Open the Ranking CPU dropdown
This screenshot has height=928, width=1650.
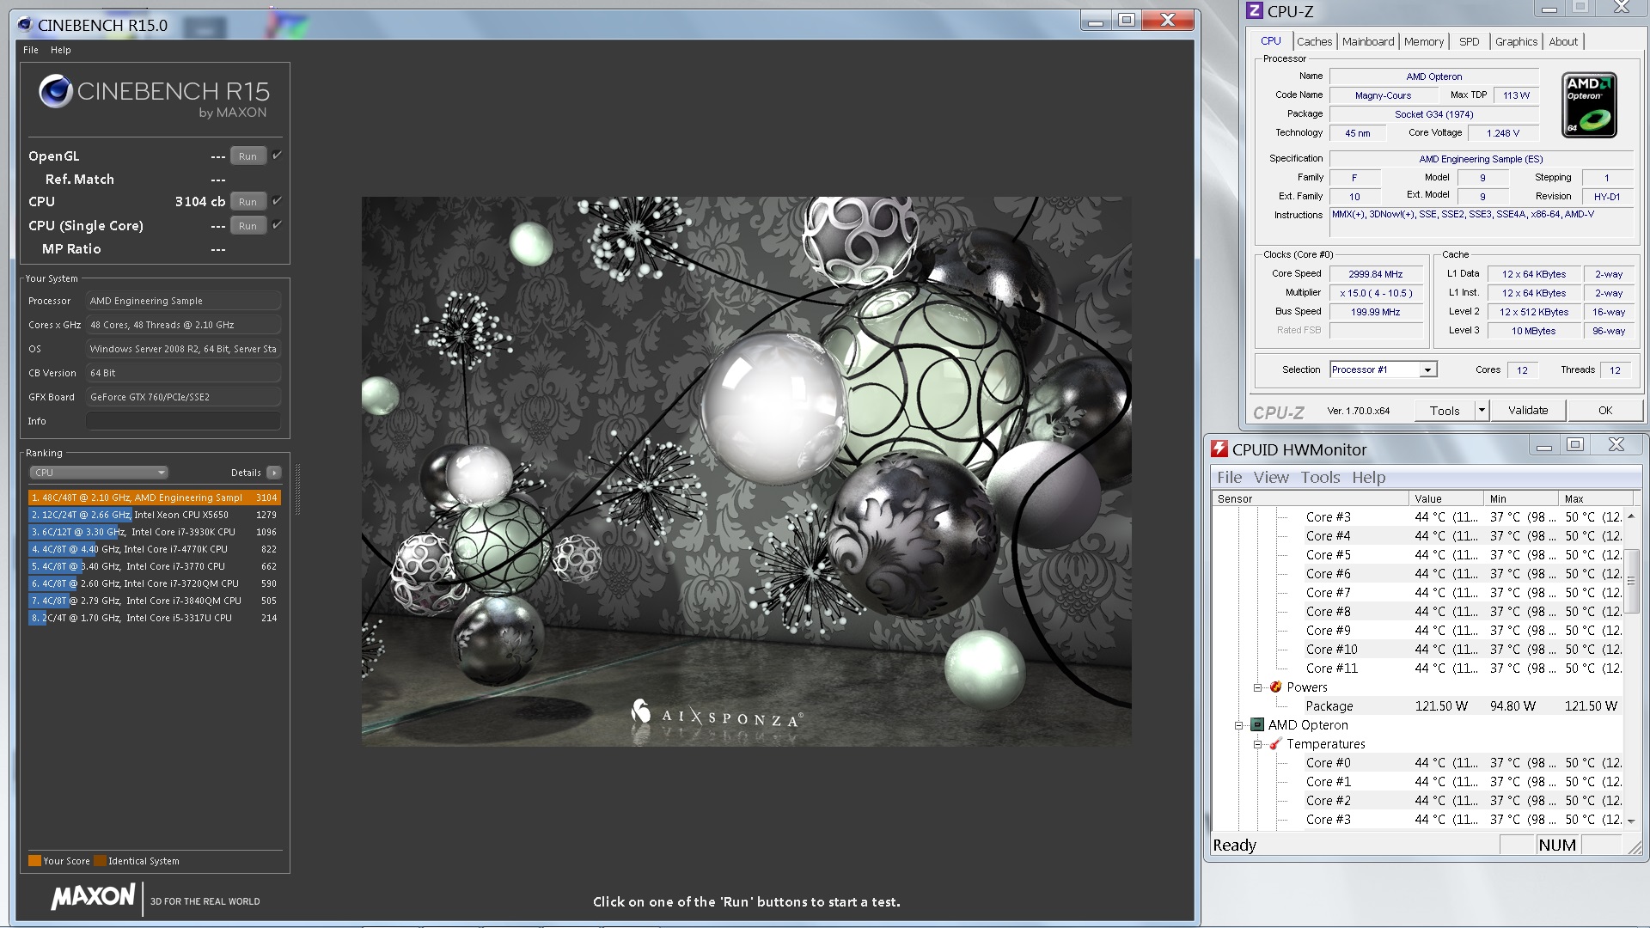click(x=99, y=473)
